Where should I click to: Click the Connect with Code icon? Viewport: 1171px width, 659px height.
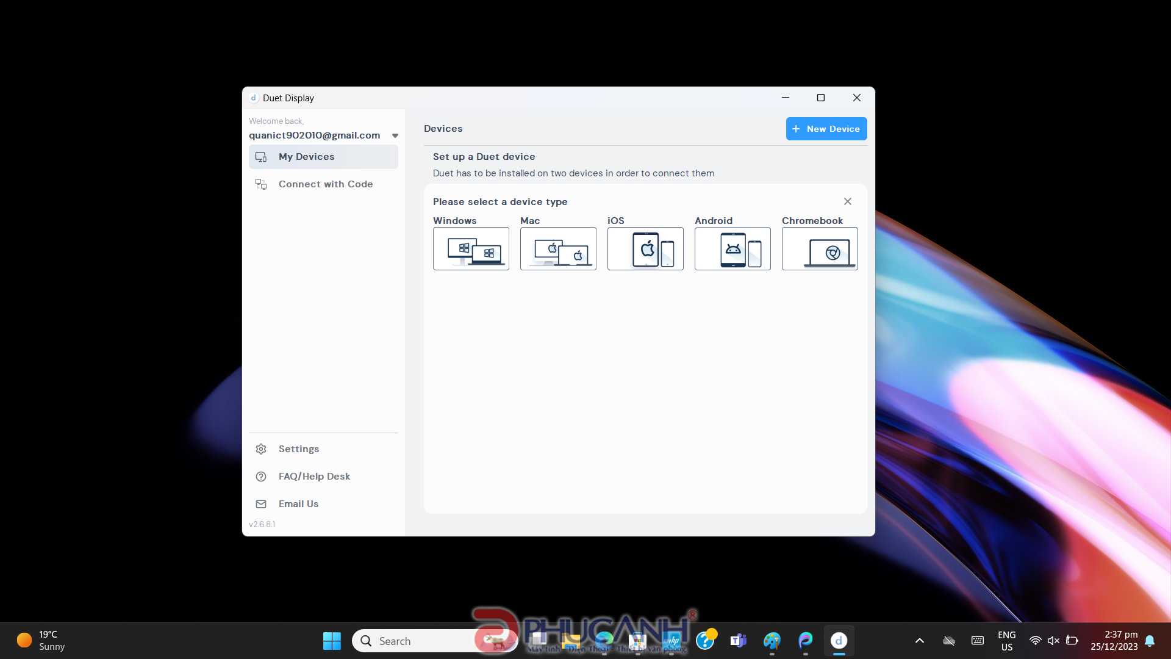(x=261, y=184)
